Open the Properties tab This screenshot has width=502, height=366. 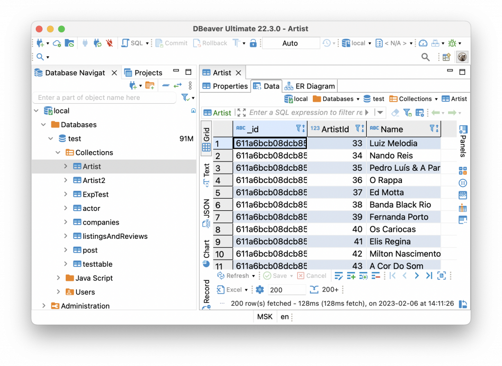tap(226, 86)
